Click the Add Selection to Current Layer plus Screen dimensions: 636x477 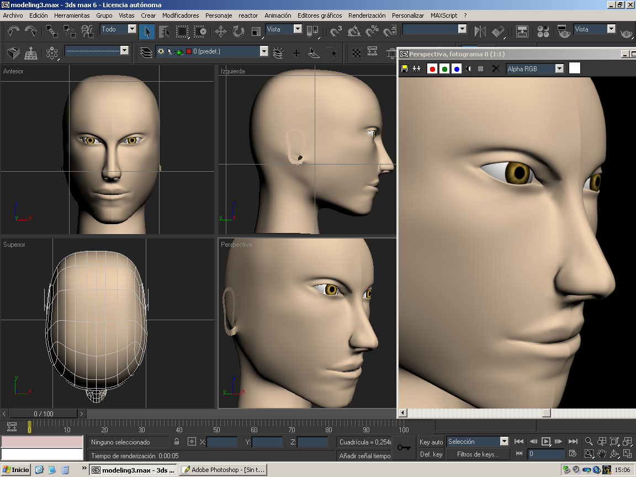pos(296,52)
